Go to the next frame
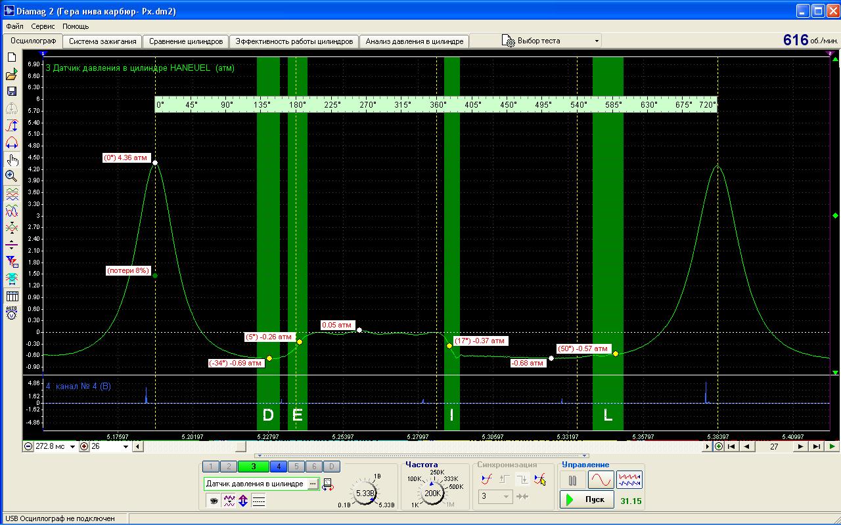Viewport: 841px width, 525px height. coord(800,446)
